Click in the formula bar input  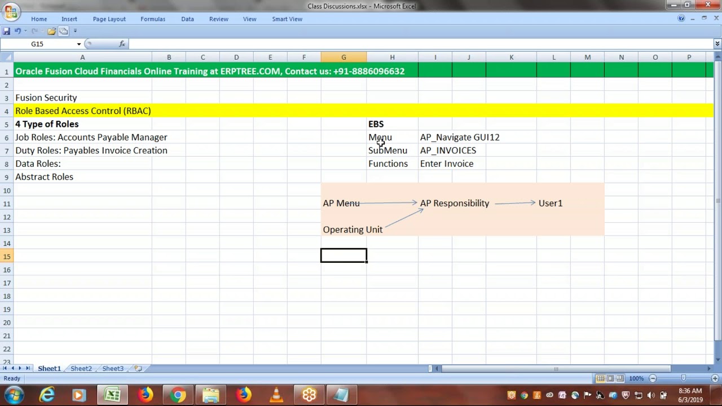(420, 44)
